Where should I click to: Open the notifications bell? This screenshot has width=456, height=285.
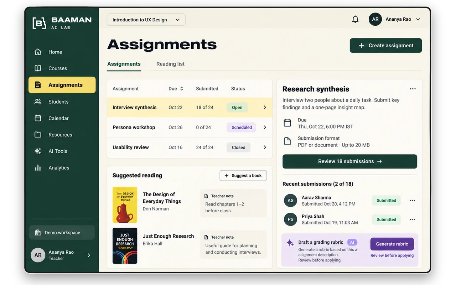coord(355,19)
